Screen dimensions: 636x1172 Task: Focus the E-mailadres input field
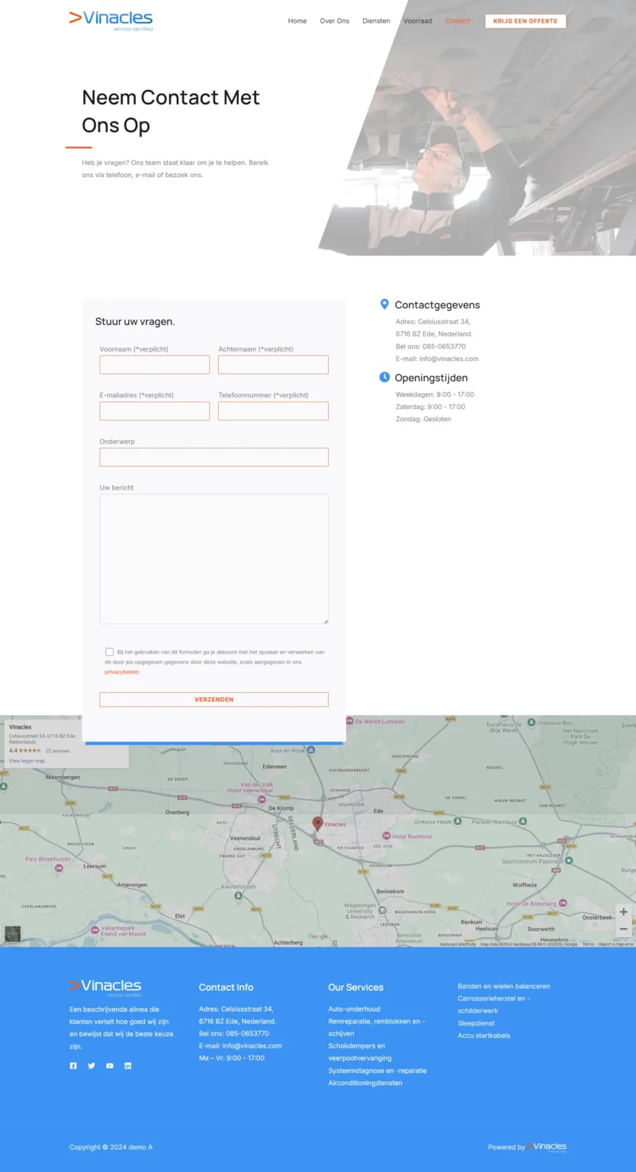[155, 411]
